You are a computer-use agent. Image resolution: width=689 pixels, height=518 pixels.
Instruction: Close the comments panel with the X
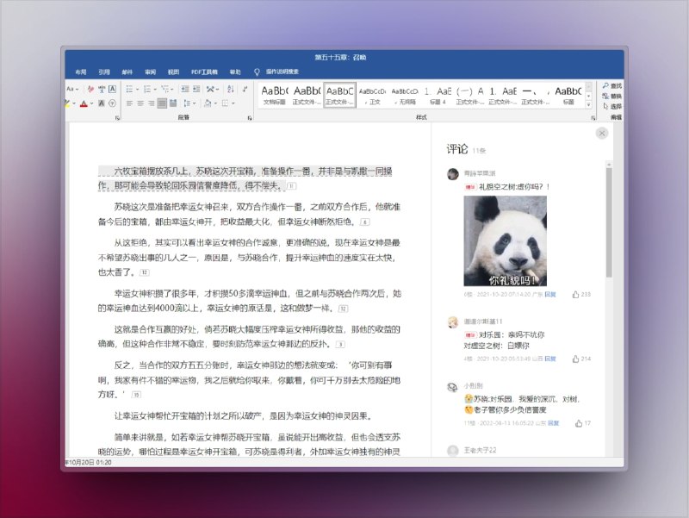601,133
